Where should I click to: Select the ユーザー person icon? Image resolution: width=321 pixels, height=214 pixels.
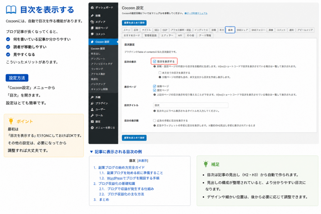click(x=92, y=109)
